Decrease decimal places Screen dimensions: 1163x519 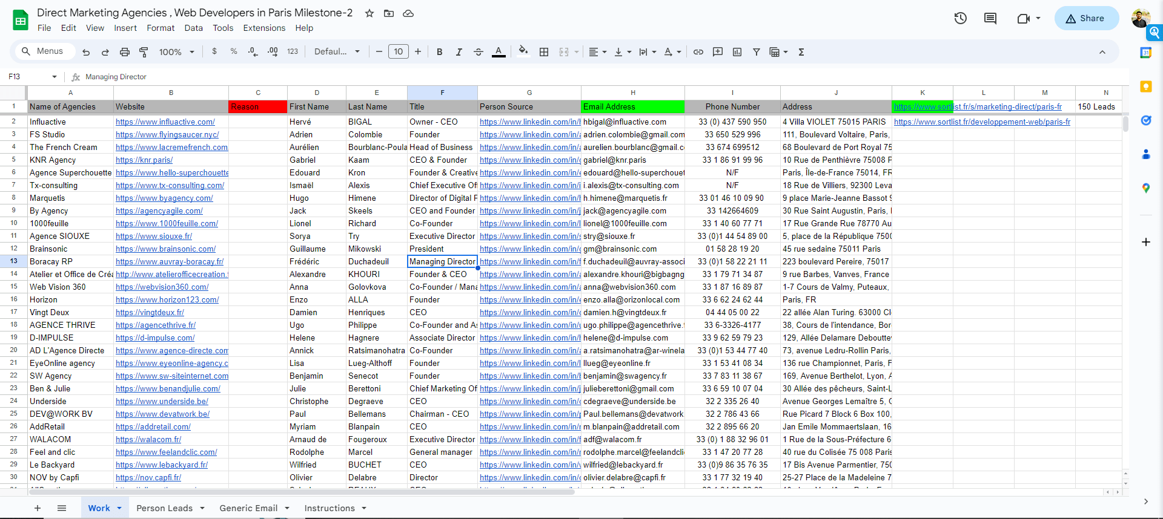pos(253,51)
